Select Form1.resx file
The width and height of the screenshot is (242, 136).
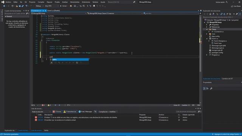coord(218,43)
